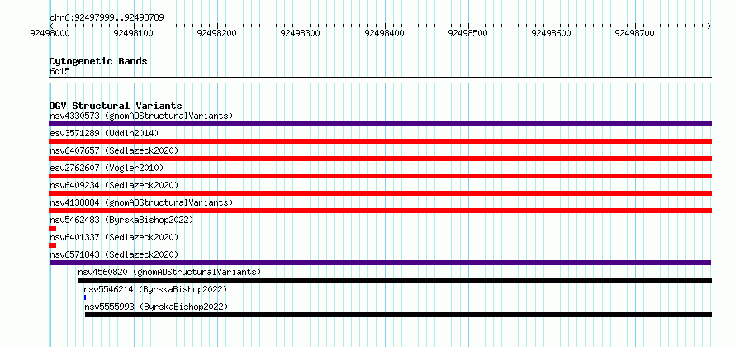
Task: Open nsv4138884 gnomADStructuralVariants label
Action: [141, 202]
